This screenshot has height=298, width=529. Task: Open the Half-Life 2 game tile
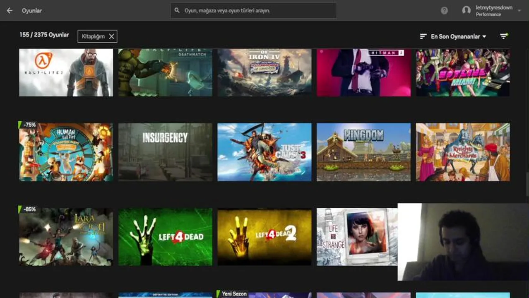[66, 73]
